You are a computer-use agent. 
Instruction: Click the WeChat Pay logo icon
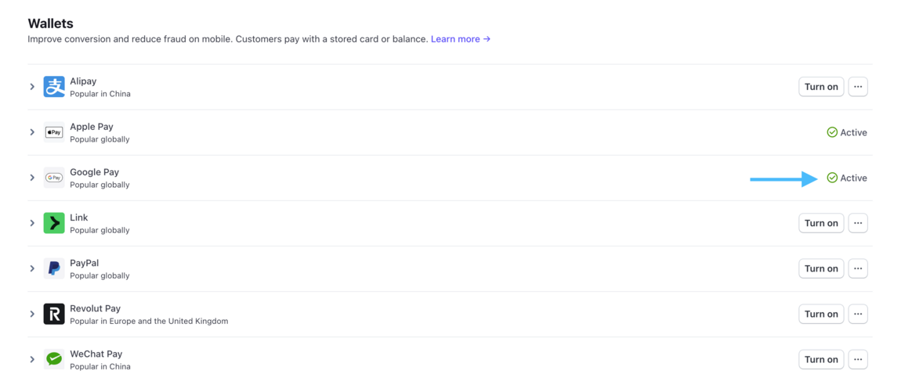(54, 359)
